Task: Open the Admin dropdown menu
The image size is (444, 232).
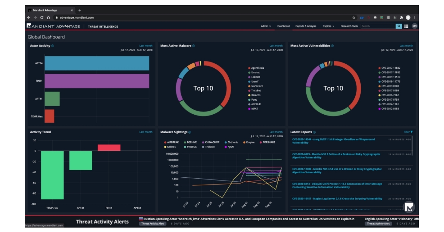Action: [265, 26]
